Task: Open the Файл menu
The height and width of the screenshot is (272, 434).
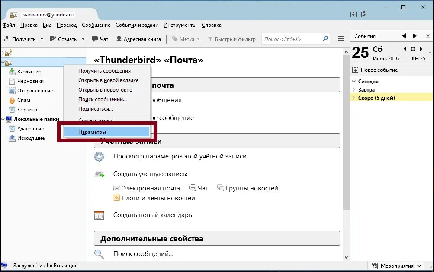Action: 9,25
